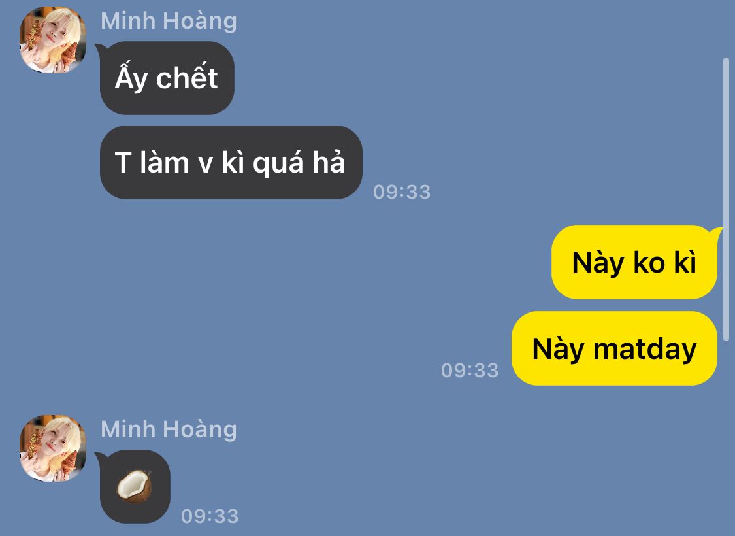Open Minh Hoàng's avatar beside "Ấy chết"

coord(53,40)
